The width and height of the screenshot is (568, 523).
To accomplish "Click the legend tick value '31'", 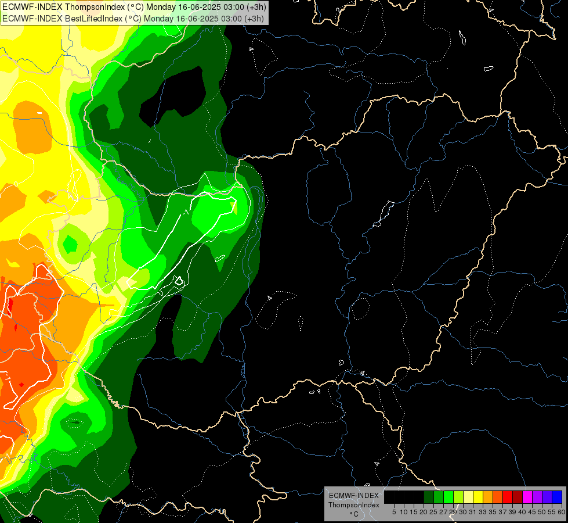I will coord(473,512).
